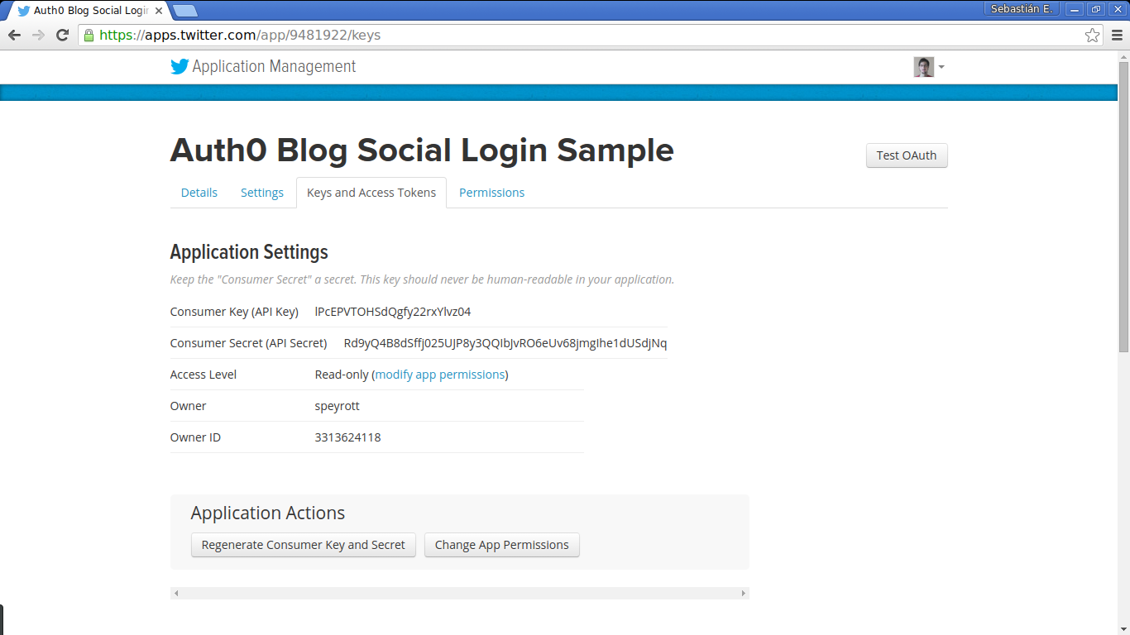1130x635 pixels.
Task: Click the Consumer Secret (API Secret) label
Action: click(x=249, y=343)
